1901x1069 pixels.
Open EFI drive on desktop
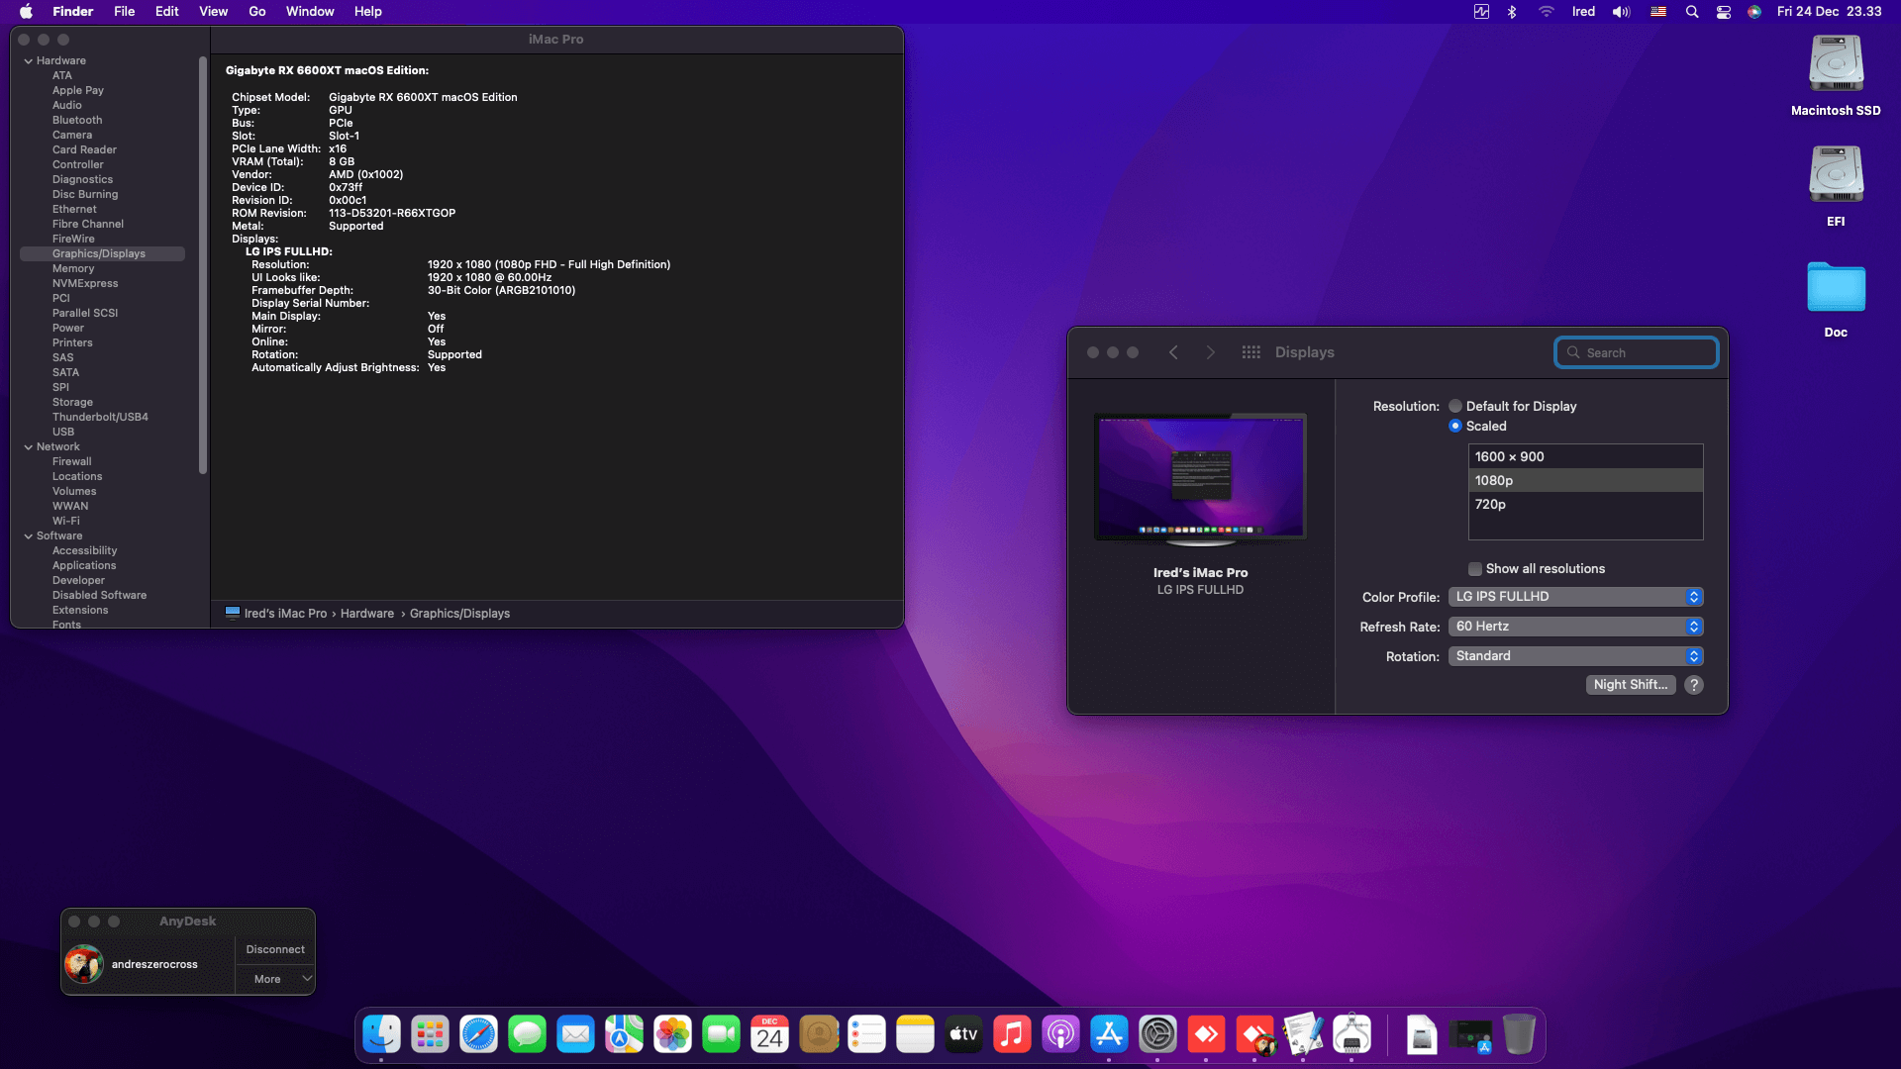point(1836,186)
